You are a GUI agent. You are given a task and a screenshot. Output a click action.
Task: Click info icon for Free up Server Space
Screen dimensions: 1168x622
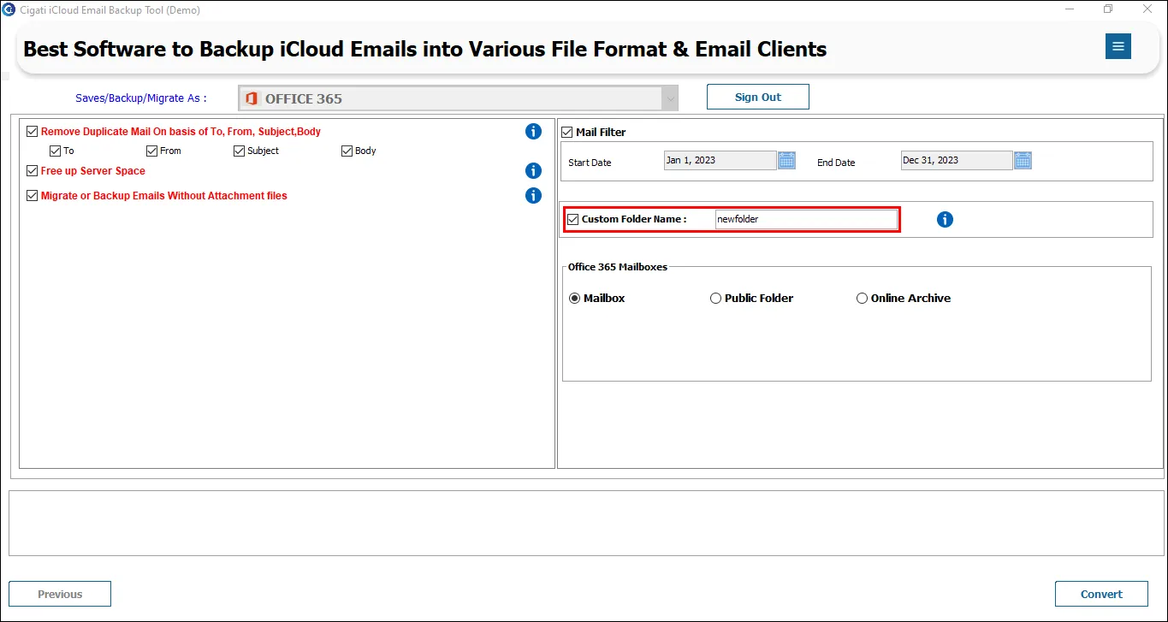533,171
